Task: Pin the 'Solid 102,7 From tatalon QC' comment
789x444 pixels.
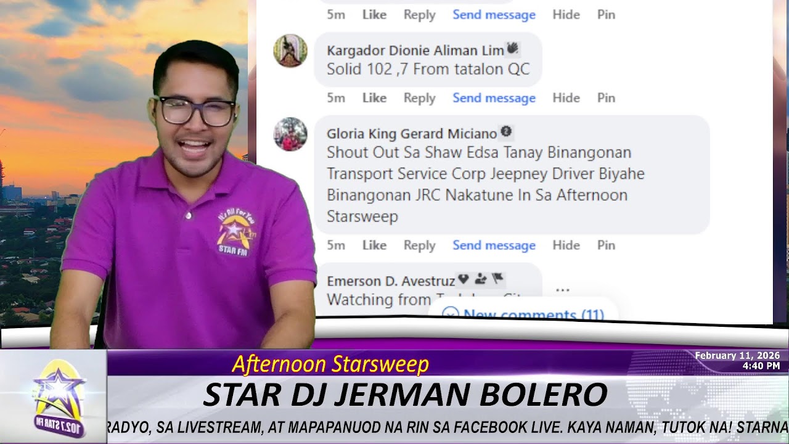Action: [x=607, y=97]
